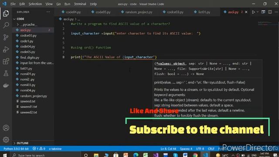Open tabnine status bar item
Viewport: 279px width, 157px height.
point(55,149)
